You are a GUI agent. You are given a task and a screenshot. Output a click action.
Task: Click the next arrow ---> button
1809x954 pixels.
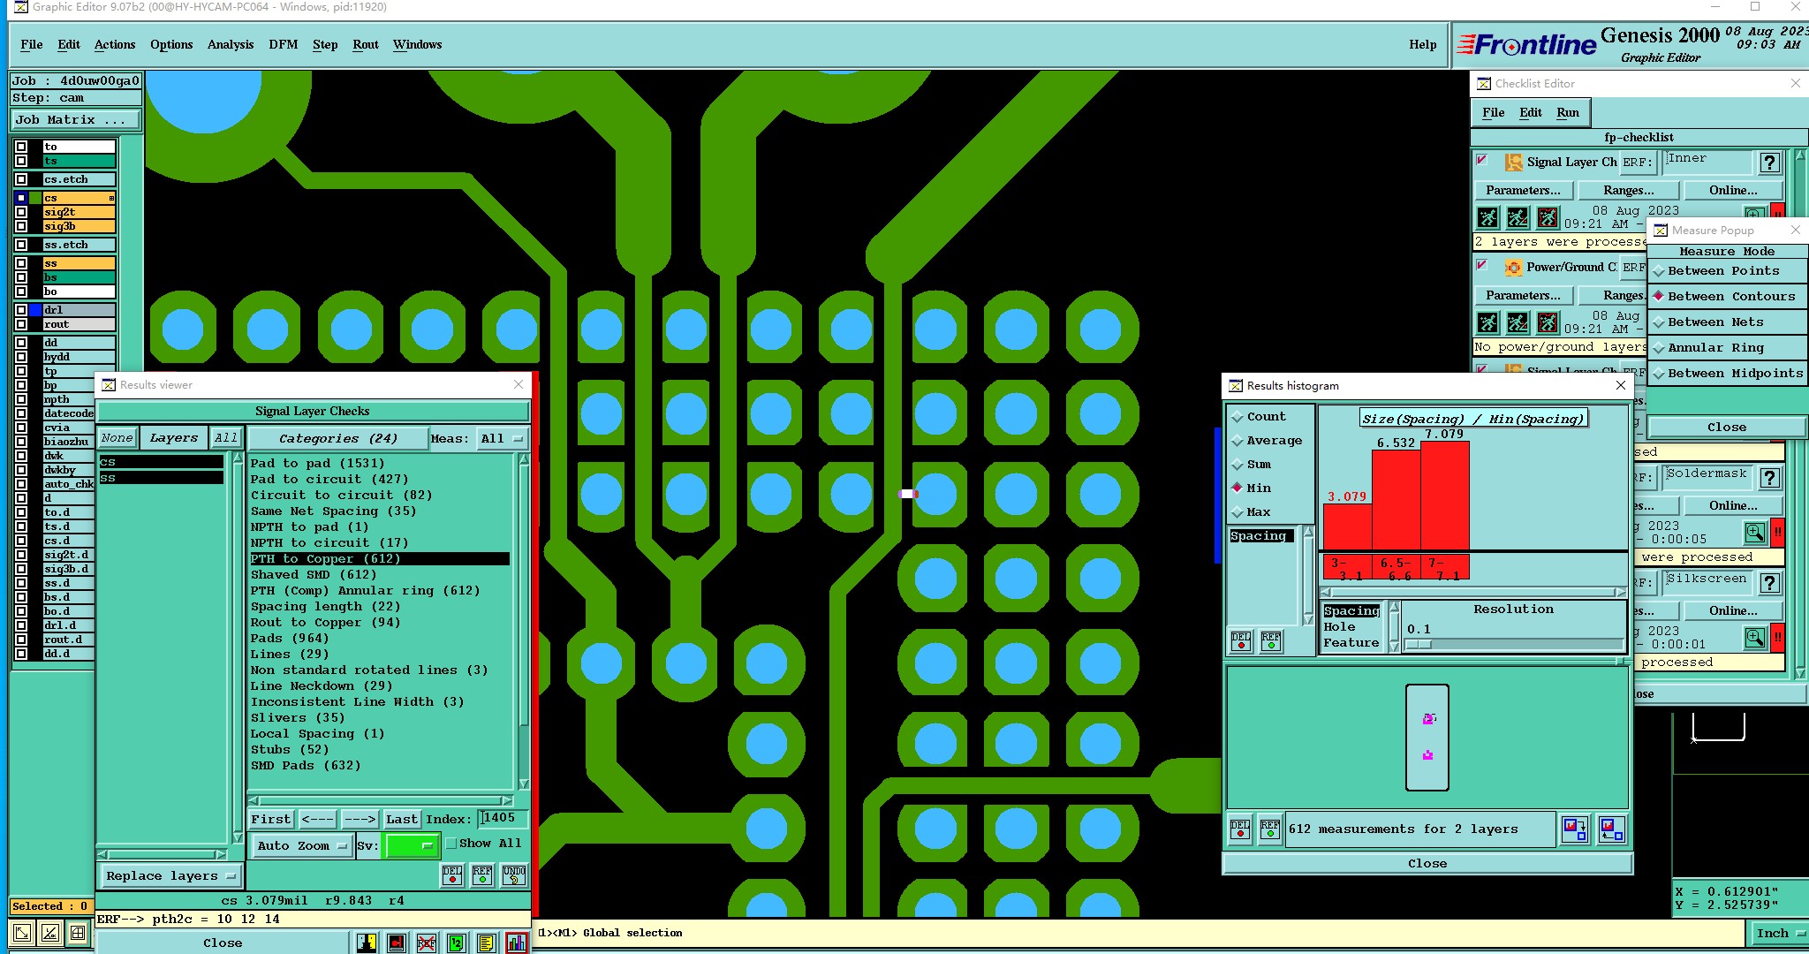(360, 820)
